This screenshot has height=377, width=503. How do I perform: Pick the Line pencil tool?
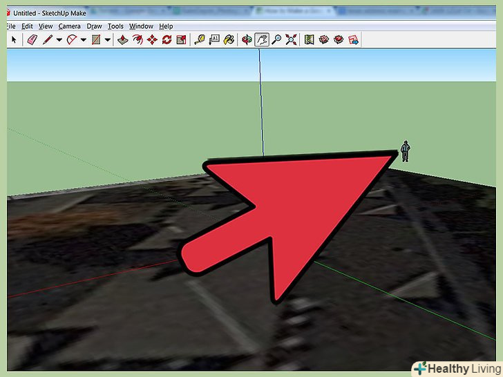click(48, 40)
